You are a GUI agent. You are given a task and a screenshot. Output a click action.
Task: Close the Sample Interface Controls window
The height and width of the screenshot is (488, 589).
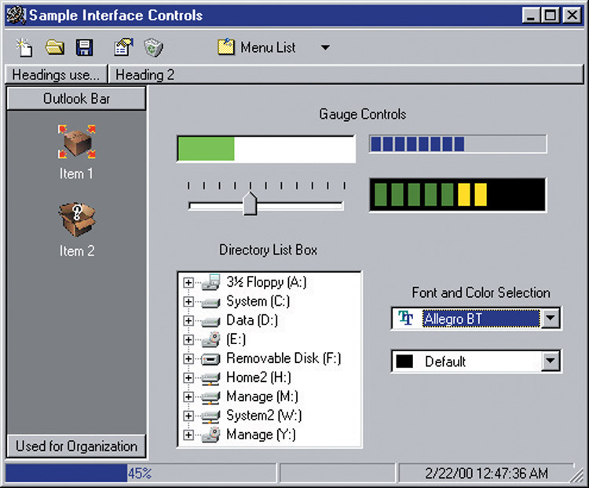pos(572,16)
